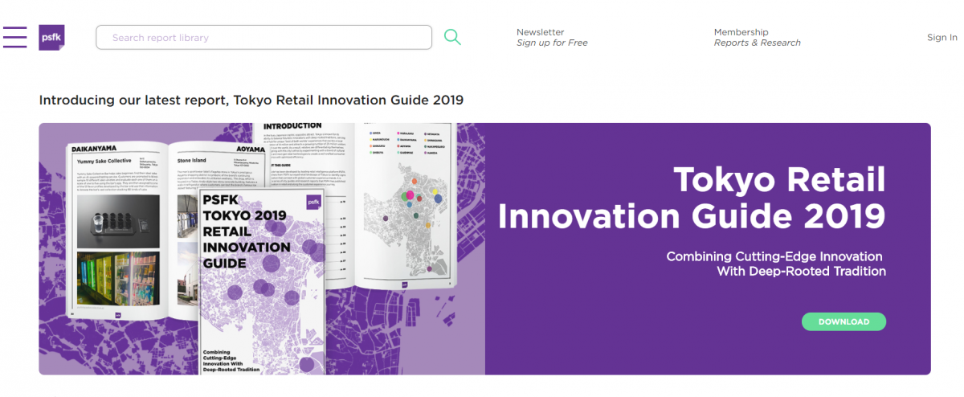Screen dimensions: 964x397
Task: Click the Sign up for Free text
Action: tap(552, 43)
